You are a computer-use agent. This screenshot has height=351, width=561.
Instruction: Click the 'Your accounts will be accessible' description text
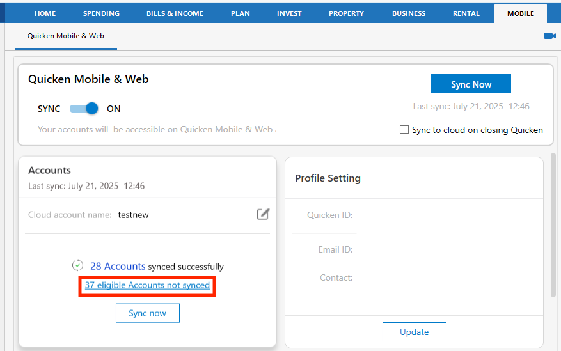coord(157,129)
